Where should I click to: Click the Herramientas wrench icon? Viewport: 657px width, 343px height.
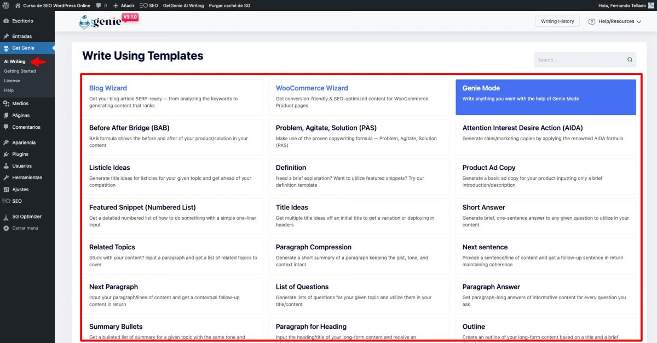coord(5,178)
